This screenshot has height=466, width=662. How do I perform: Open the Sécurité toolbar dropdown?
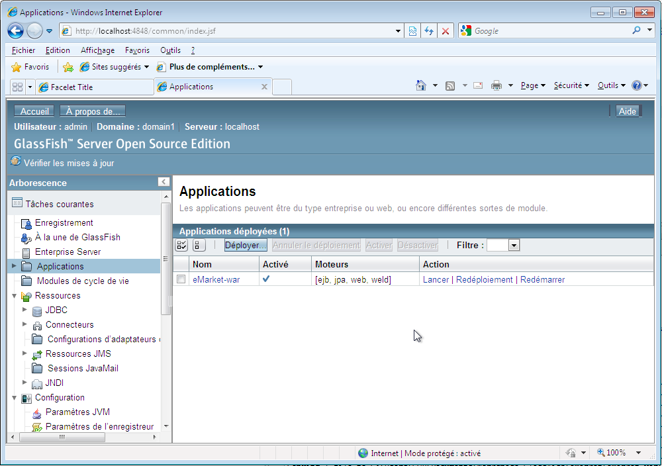[571, 85]
